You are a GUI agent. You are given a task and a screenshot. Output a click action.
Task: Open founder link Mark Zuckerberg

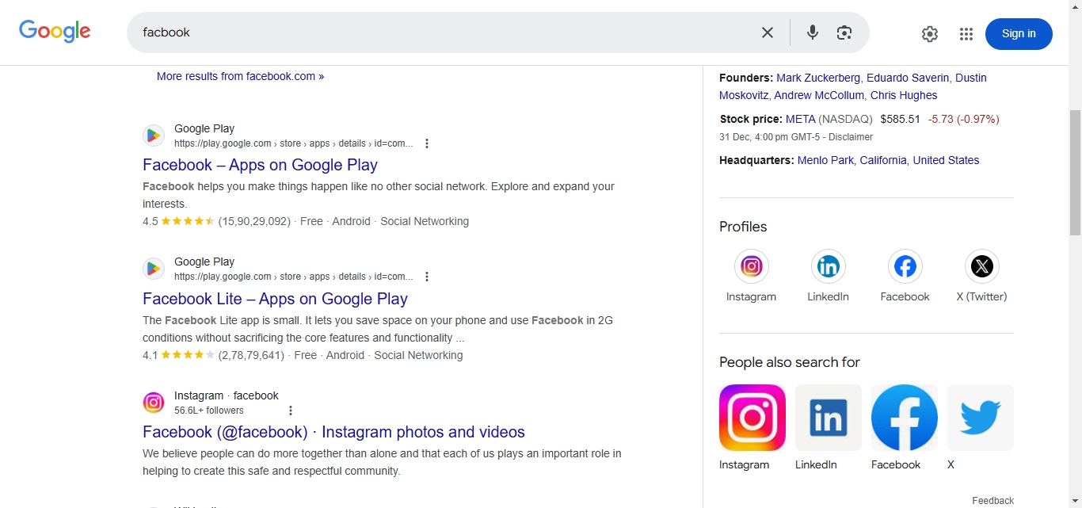click(818, 78)
